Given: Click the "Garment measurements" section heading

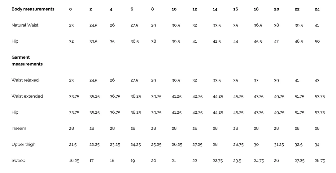Looking at the screenshot, I should tap(27, 61).
